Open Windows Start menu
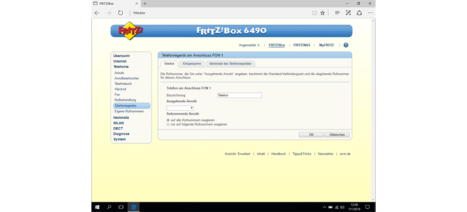467x212 pixels. tap(97, 207)
